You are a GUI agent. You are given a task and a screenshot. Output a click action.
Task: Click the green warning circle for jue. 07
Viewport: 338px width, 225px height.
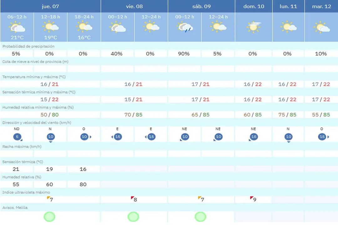tap(49, 217)
